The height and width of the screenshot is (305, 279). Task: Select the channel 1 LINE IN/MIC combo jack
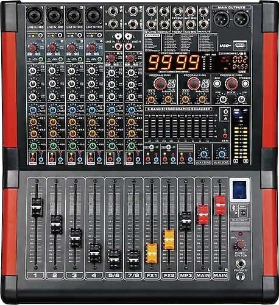coord(35,16)
